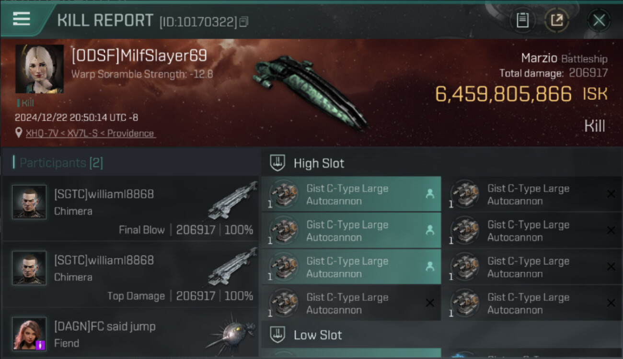Expand the Low Slot section header
623x359 pixels.
pyautogui.click(x=442, y=335)
